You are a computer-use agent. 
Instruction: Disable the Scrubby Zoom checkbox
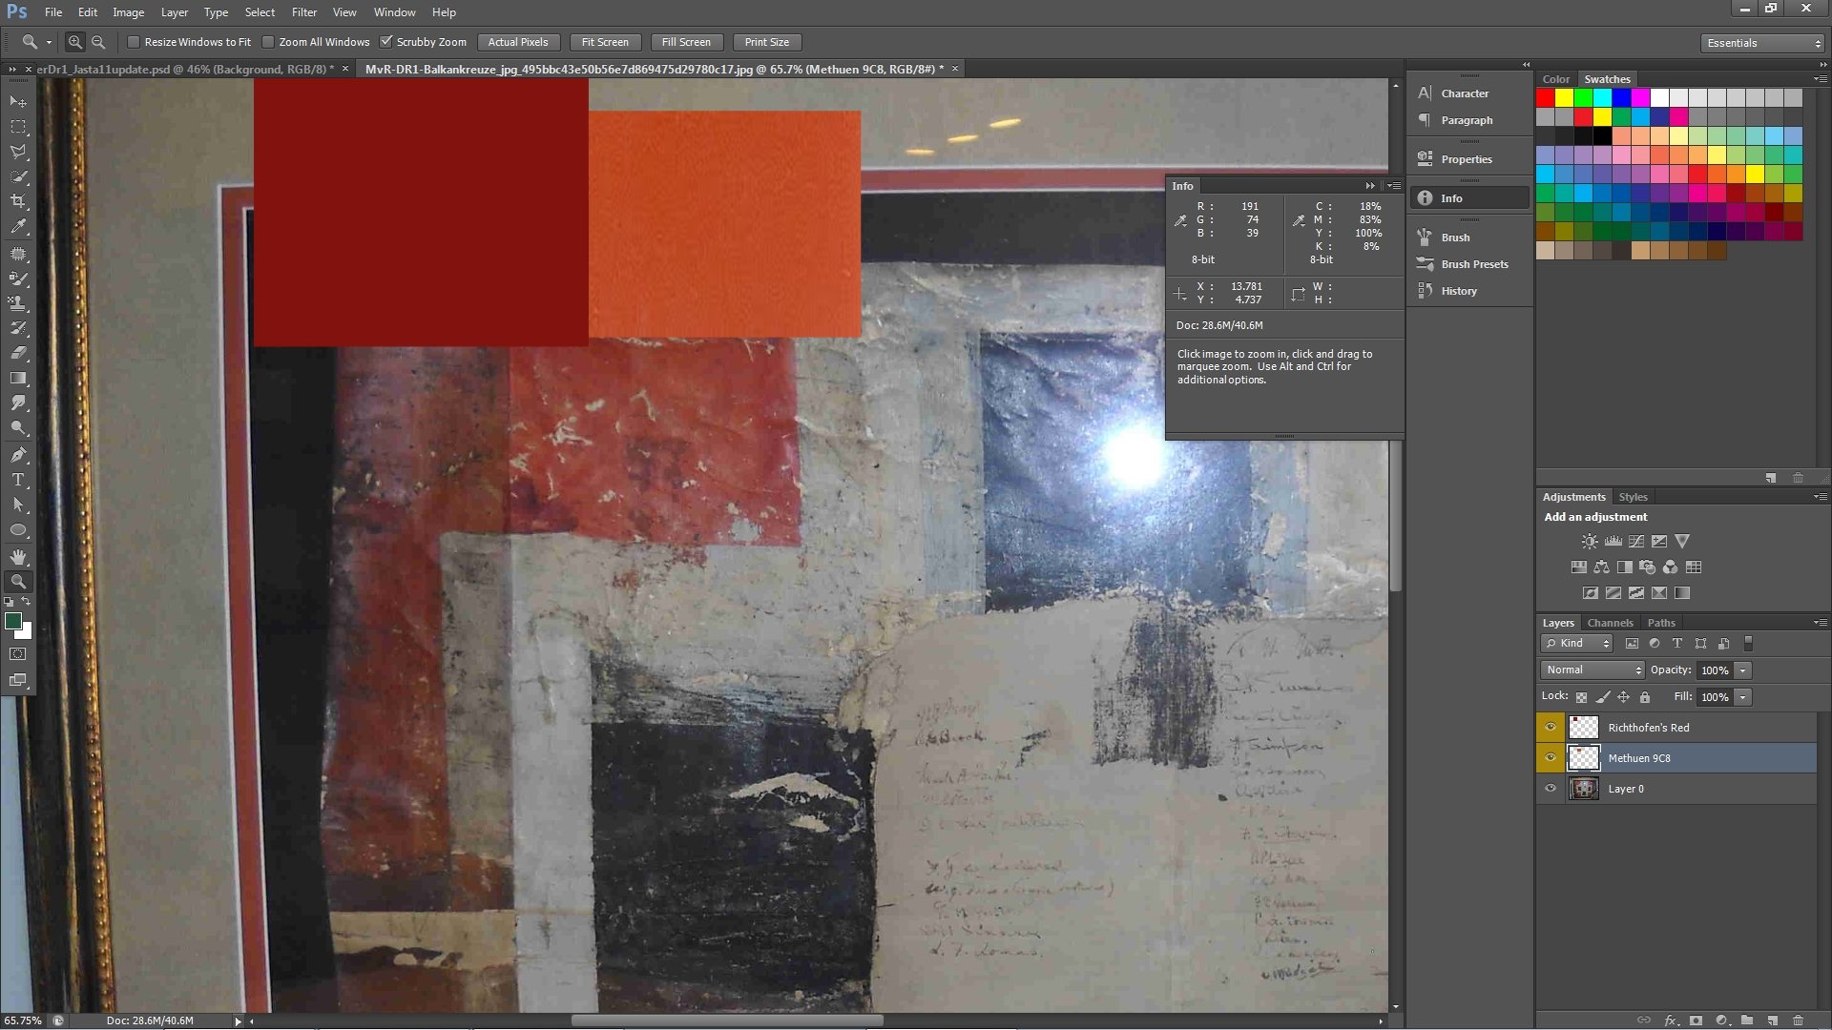386,42
